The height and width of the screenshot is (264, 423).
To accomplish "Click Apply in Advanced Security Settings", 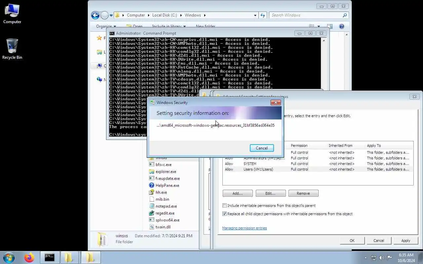I will point(405,241).
